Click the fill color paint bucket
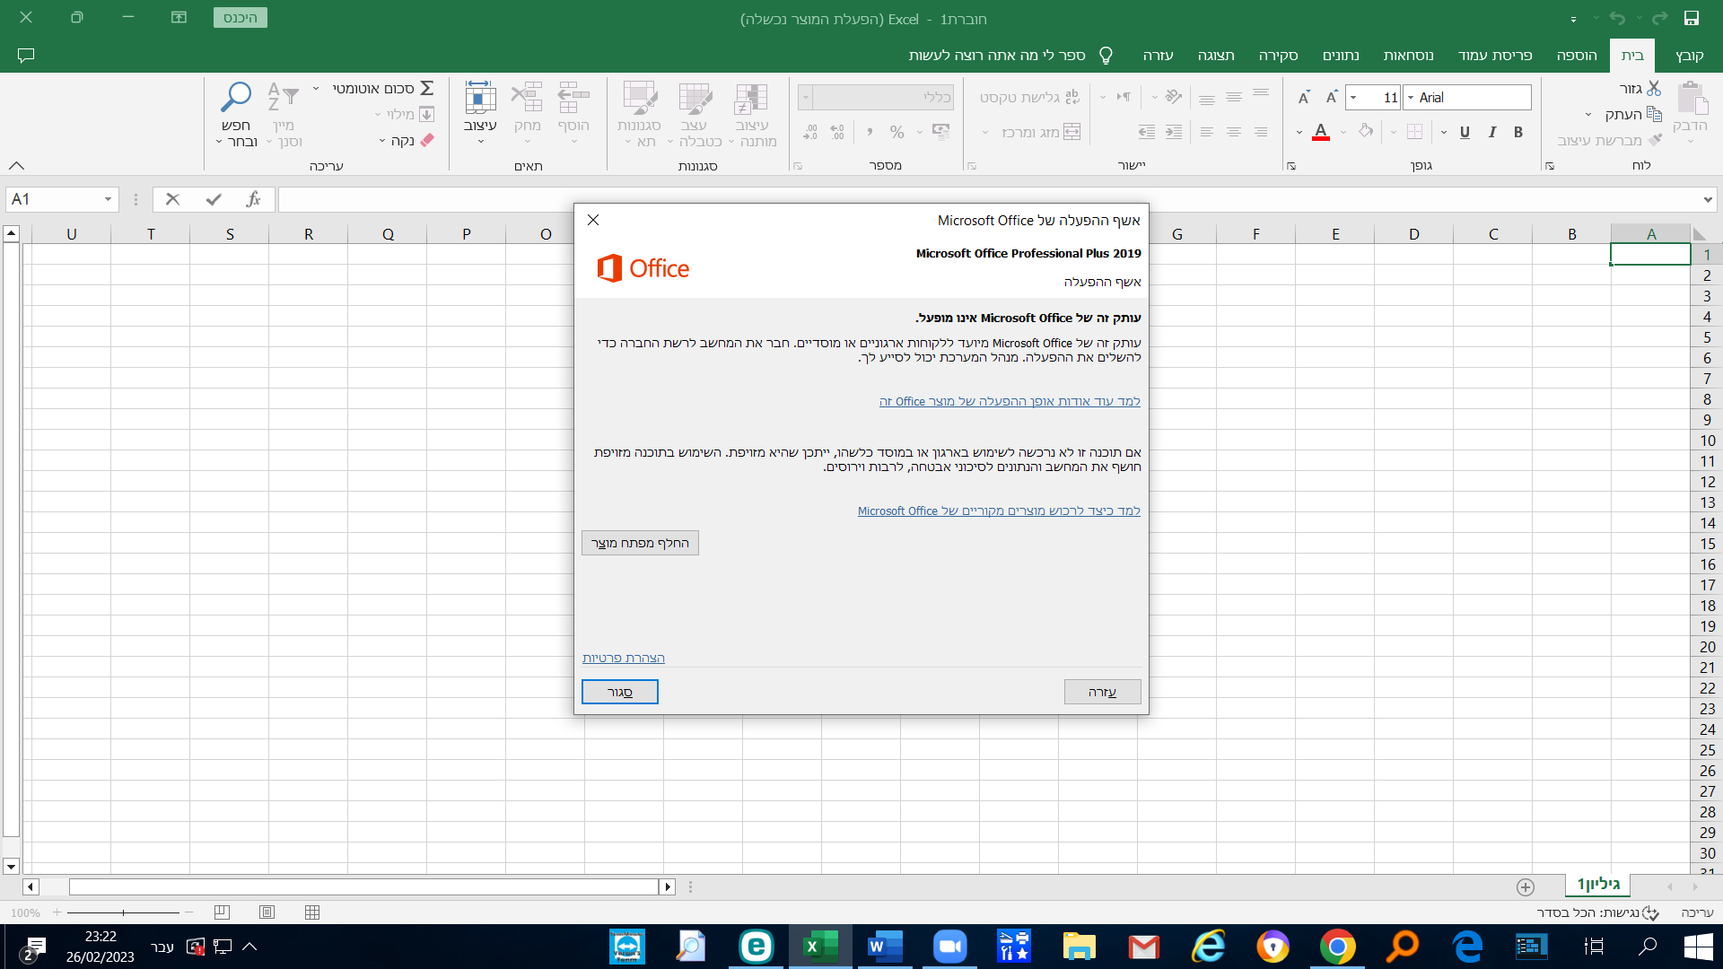Image resolution: width=1723 pixels, height=969 pixels. (x=1366, y=132)
